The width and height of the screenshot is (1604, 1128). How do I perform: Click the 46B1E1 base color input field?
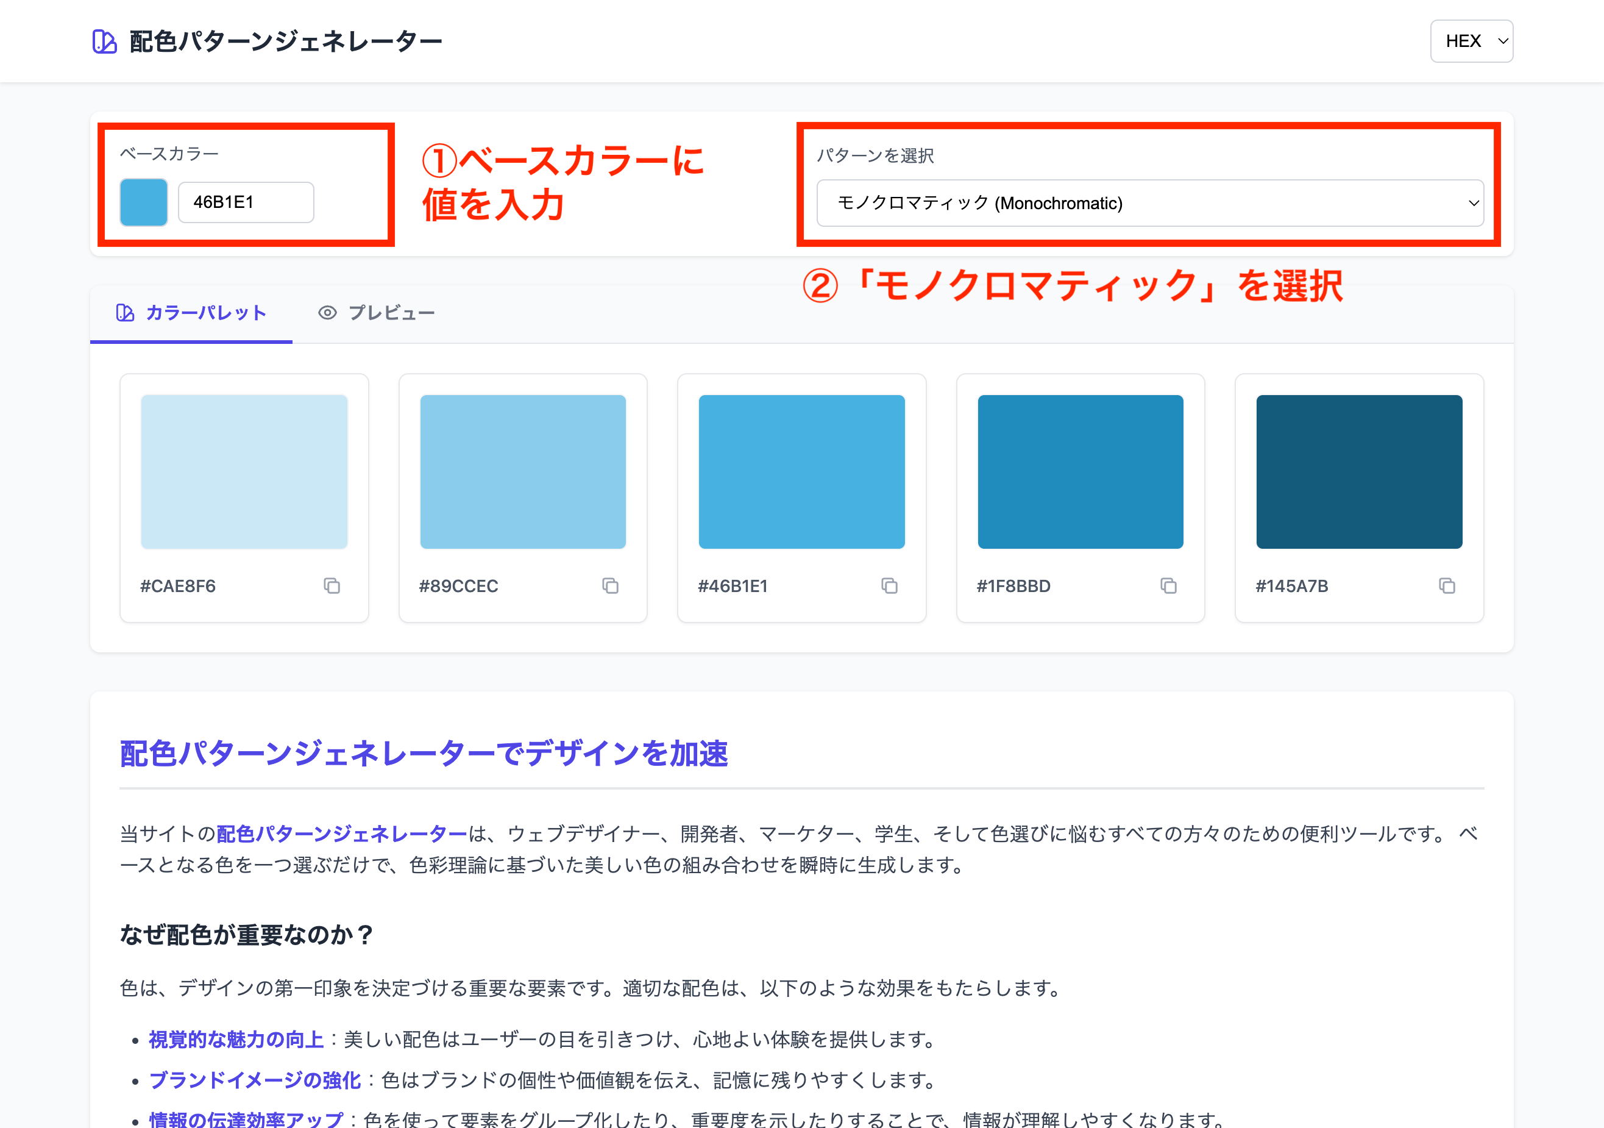coord(246,202)
